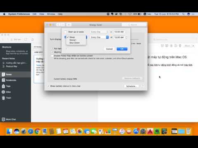Viewport: 198px width, 148px height.
Task: Open Notes section in Evernote sidebar
Action: point(15,74)
